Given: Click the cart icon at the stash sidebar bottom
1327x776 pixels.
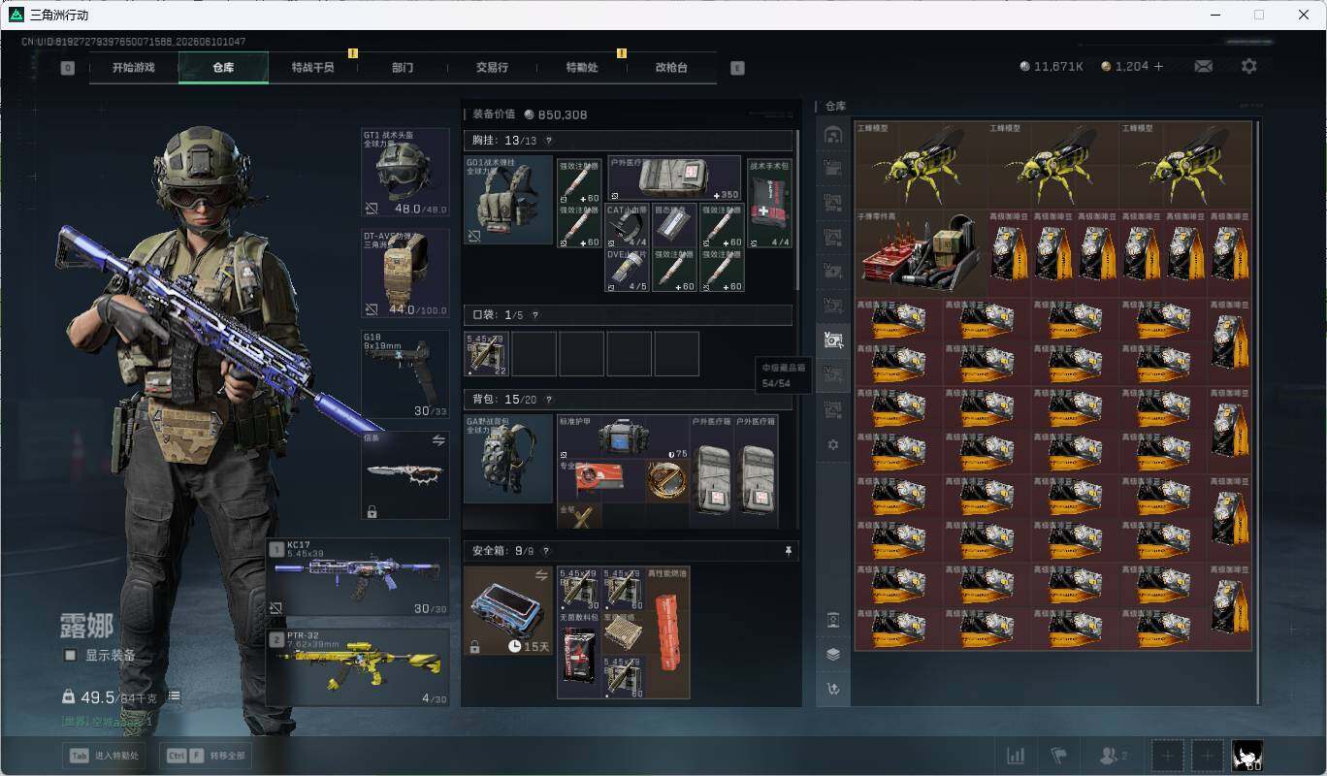Looking at the screenshot, I should click(x=832, y=689).
